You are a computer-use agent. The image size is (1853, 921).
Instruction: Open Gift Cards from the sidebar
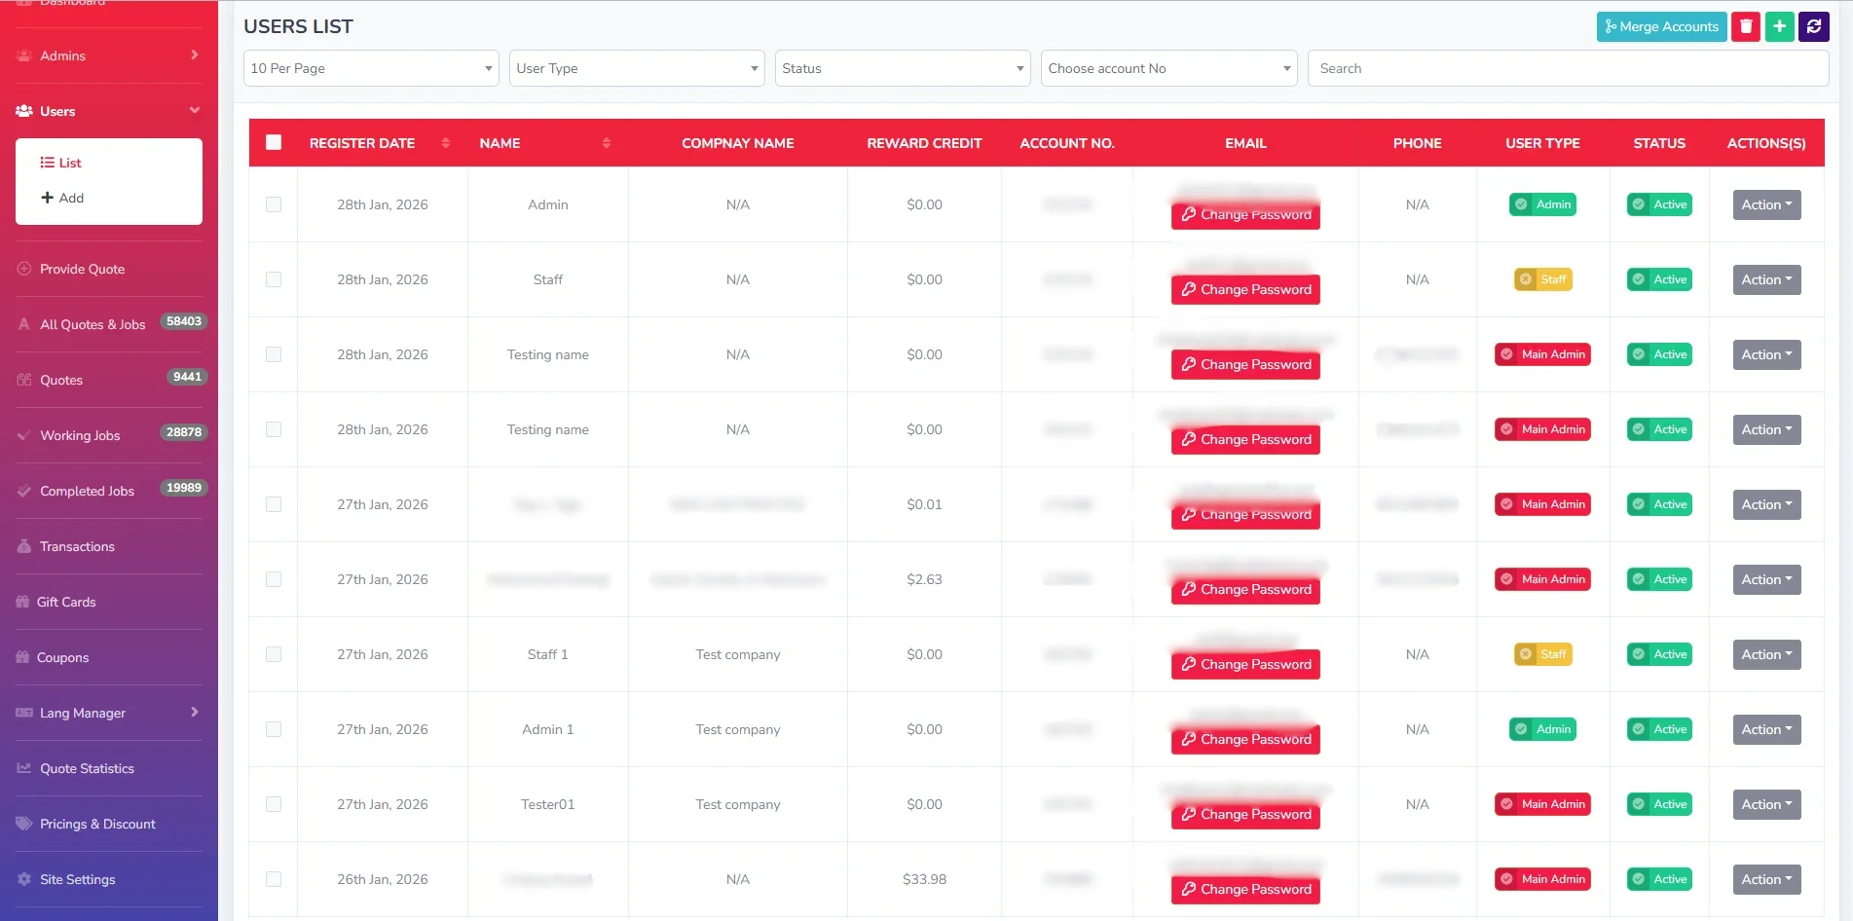(x=66, y=602)
